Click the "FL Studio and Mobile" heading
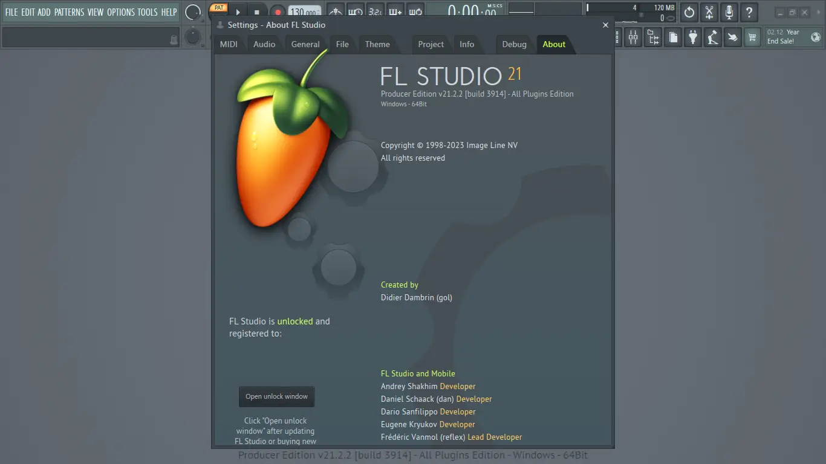This screenshot has width=826, height=464. click(418, 373)
